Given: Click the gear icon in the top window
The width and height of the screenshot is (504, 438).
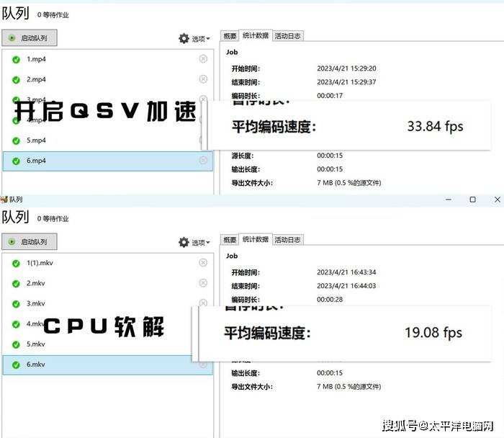Looking at the screenshot, I should click(184, 38).
